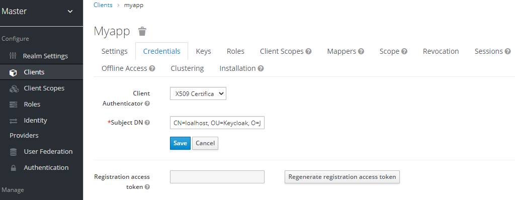
Task: Click the myapp breadcrumb text
Action: click(134, 5)
